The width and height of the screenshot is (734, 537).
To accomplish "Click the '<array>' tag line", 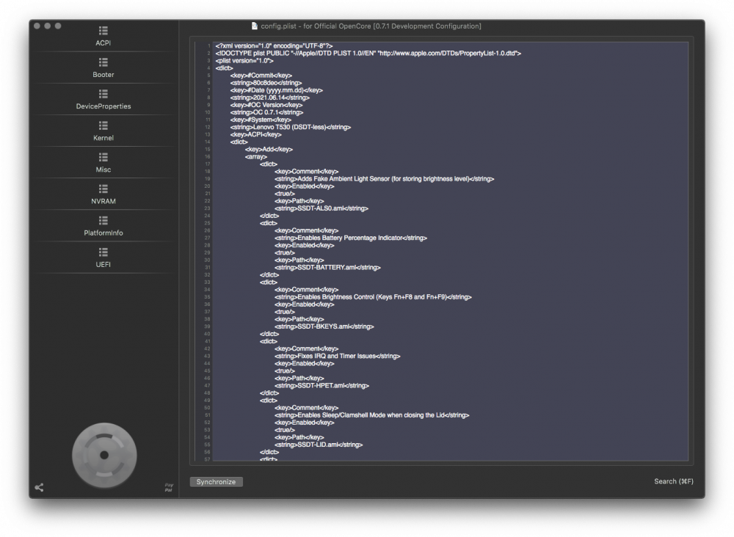I will click(255, 157).
